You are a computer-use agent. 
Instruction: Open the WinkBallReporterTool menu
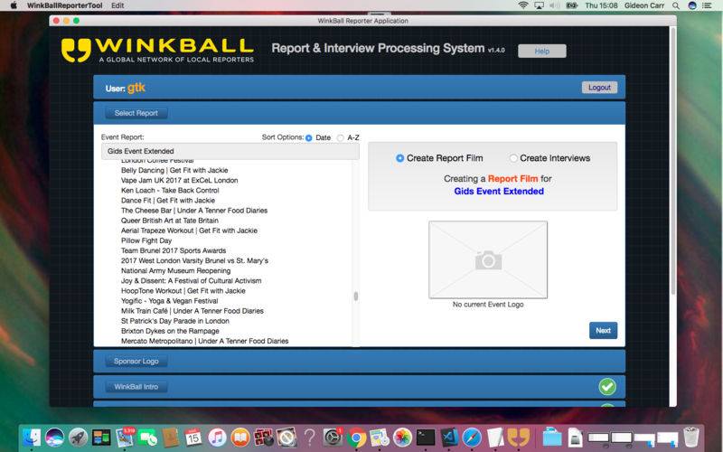[x=64, y=5]
